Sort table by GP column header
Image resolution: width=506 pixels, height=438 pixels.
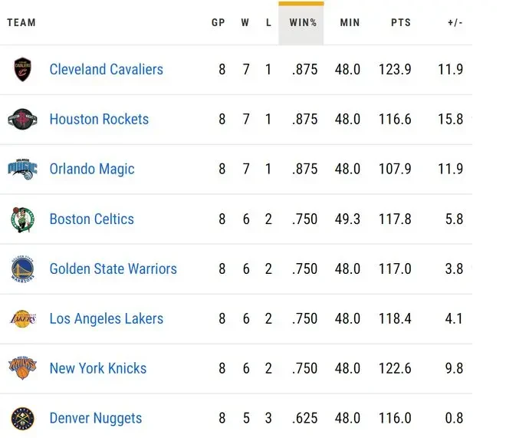(219, 22)
